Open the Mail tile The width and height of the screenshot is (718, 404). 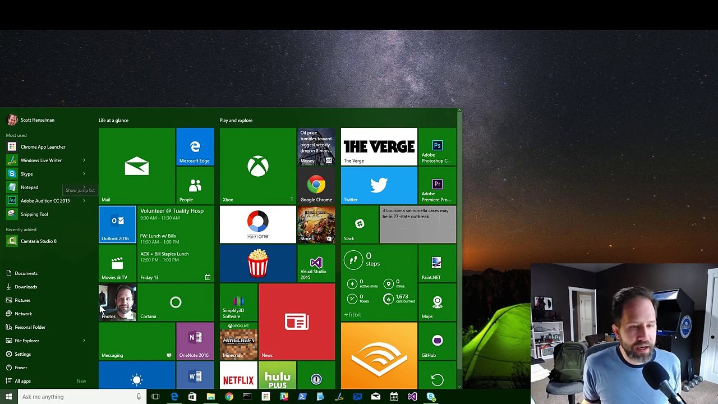click(x=136, y=166)
